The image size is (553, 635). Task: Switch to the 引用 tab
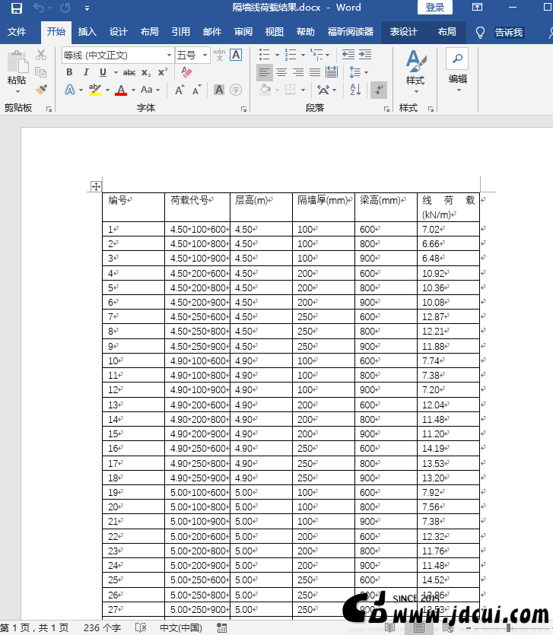[181, 32]
